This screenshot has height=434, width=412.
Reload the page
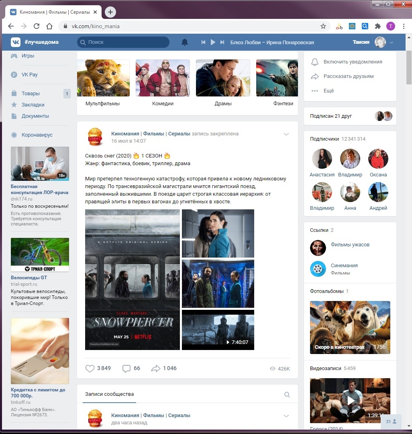(x=37, y=26)
